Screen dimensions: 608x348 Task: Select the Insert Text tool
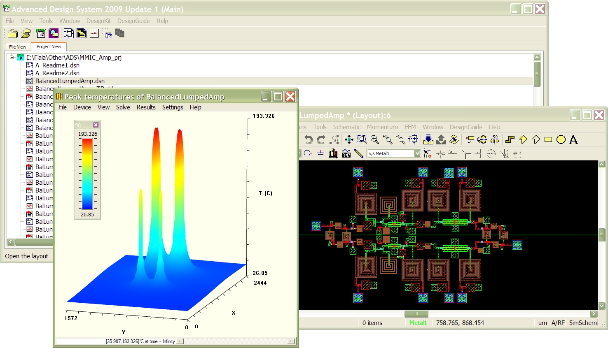pos(573,140)
